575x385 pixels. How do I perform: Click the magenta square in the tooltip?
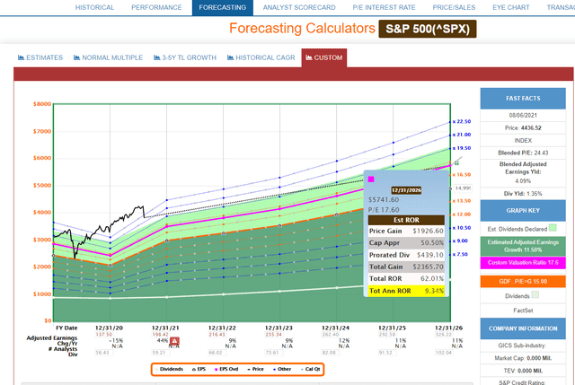click(x=371, y=179)
